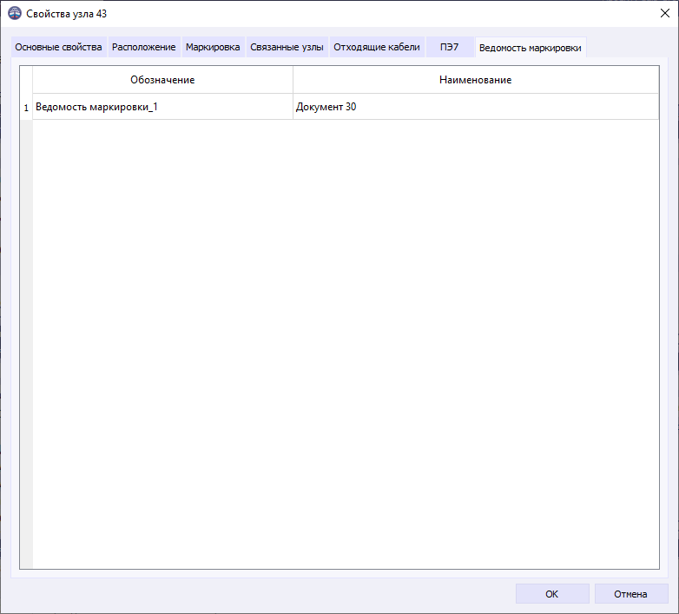Image resolution: width=679 pixels, height=614 pixels.
Task: Close the Свойства узла 43 dialog
Action: coord(664,14)
